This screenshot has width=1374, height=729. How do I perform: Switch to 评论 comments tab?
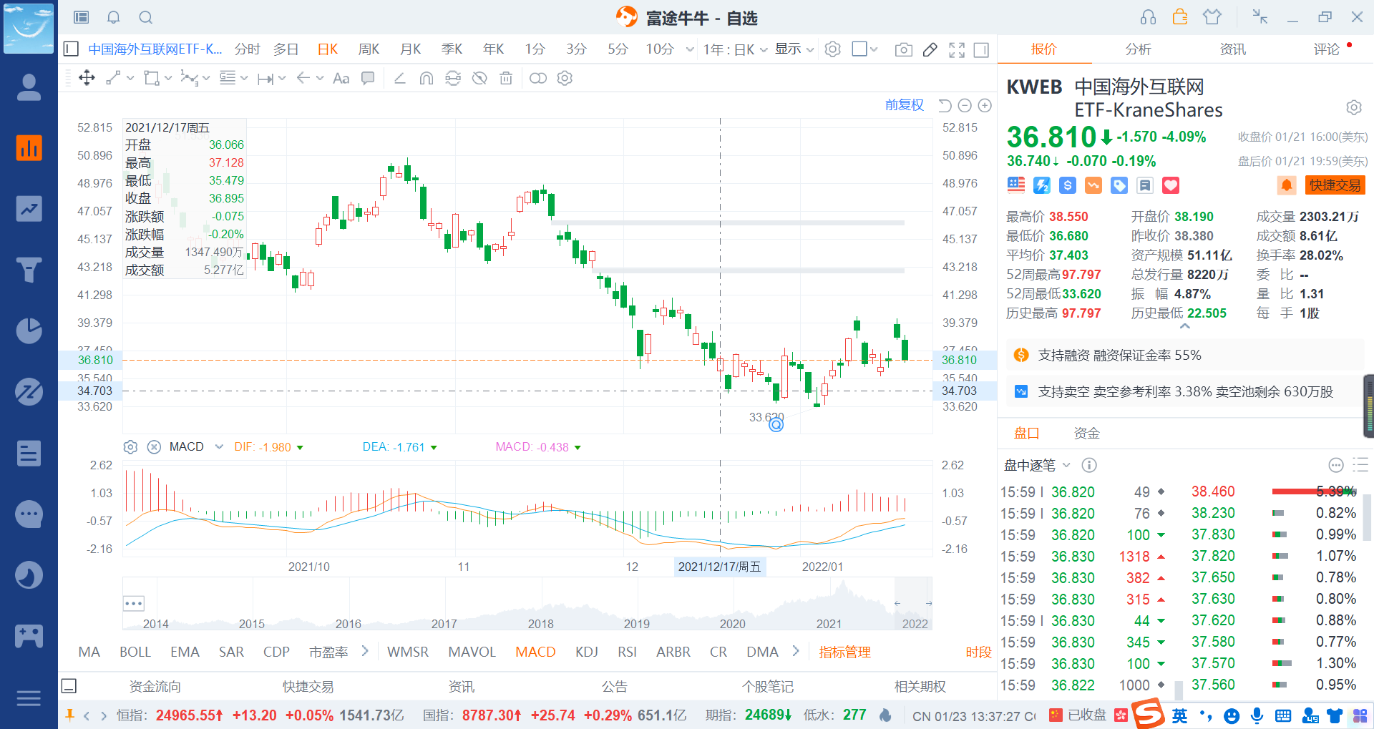[x=1326, y=49]
